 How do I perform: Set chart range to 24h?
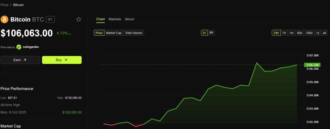point(276,33)
